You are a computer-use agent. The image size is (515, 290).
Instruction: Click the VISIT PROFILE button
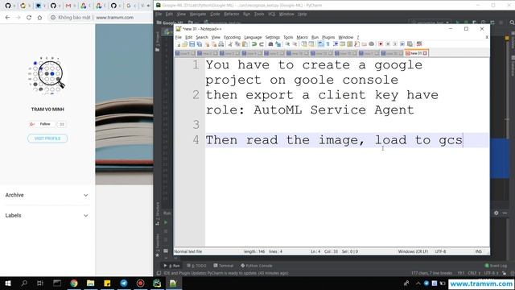point(47,139)
